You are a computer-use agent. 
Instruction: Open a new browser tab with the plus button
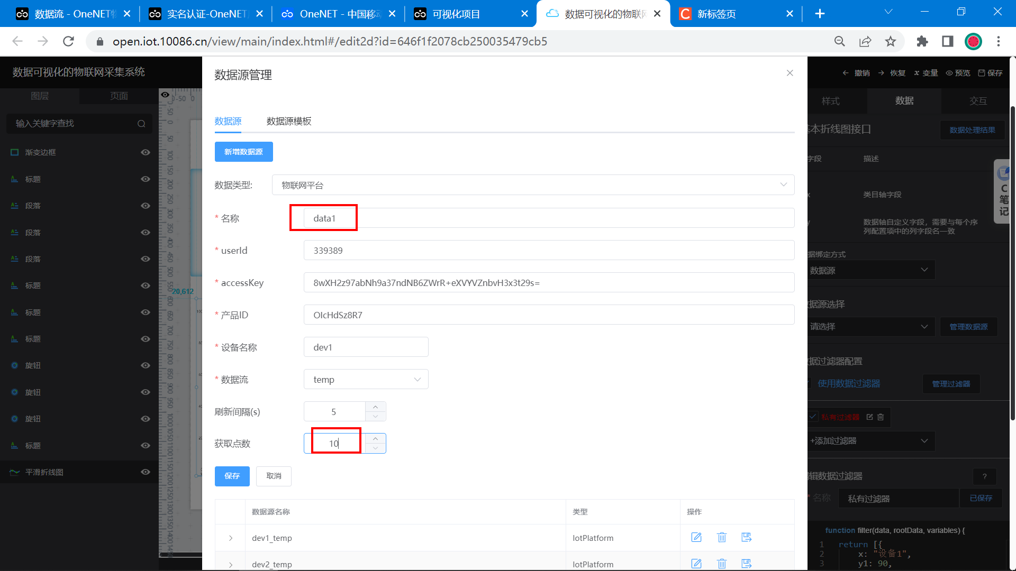(x=820, y=14)
